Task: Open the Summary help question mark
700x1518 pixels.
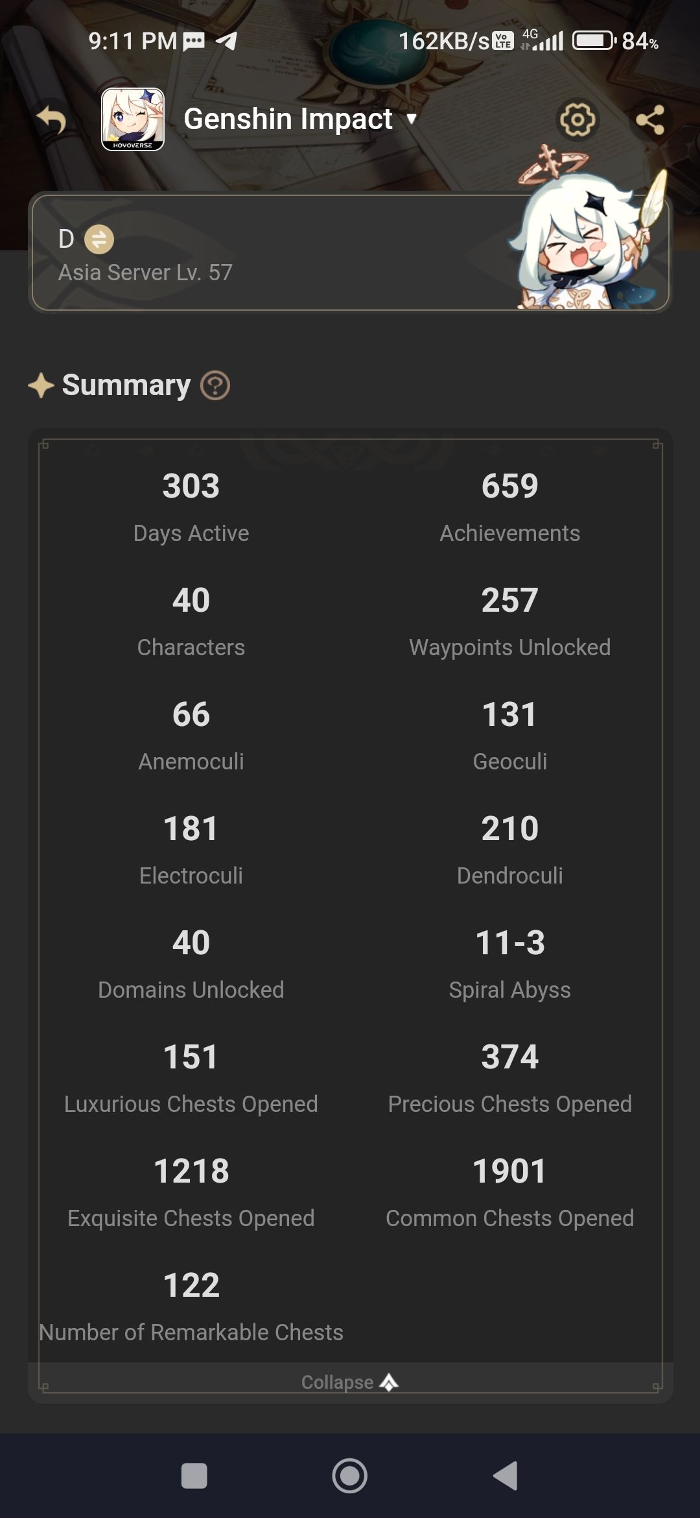Action: coord(215,385)
